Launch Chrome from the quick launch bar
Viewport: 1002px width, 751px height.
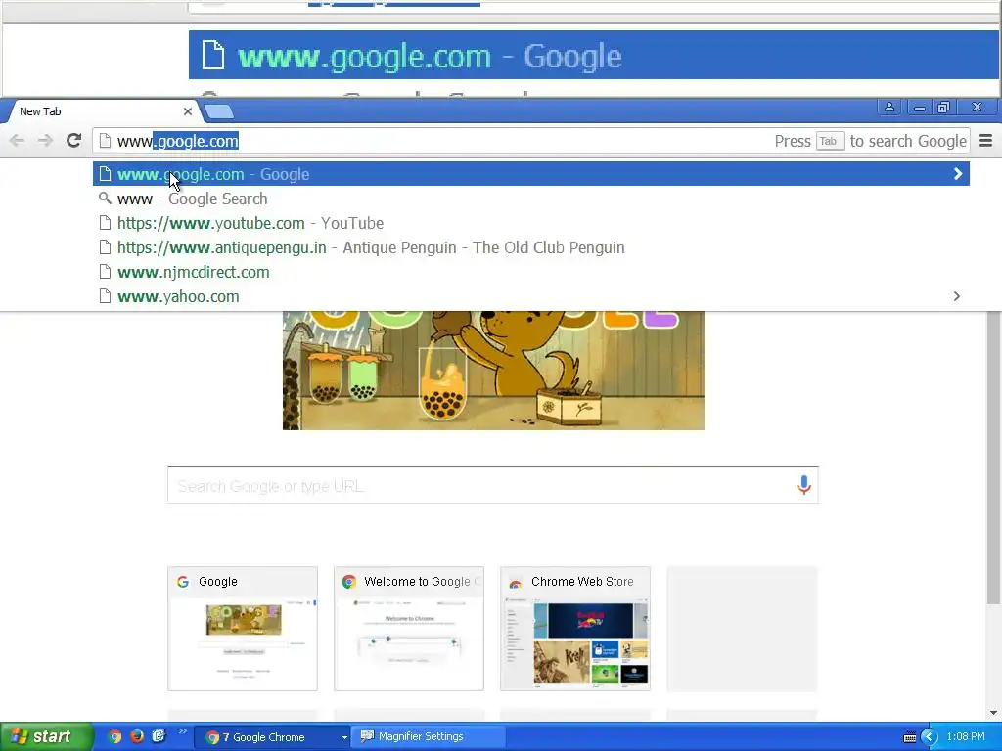point(115,737)
